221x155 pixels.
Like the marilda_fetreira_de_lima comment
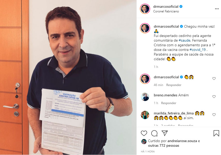coord(214,115)
